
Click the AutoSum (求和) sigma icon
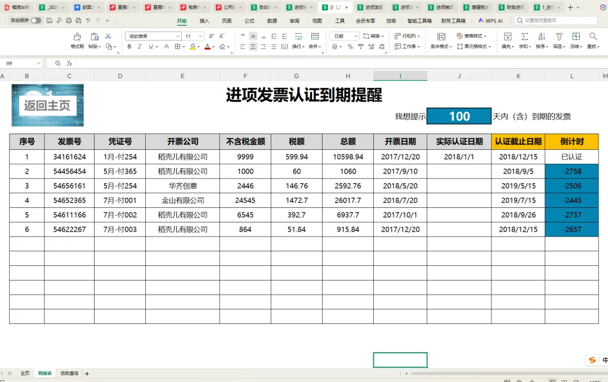coord(525,37)
